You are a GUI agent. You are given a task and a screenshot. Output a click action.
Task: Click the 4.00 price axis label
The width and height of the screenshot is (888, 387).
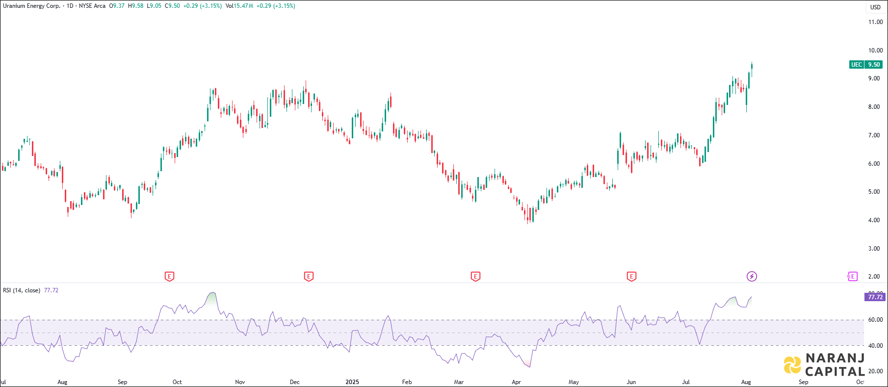coord(874,220)
